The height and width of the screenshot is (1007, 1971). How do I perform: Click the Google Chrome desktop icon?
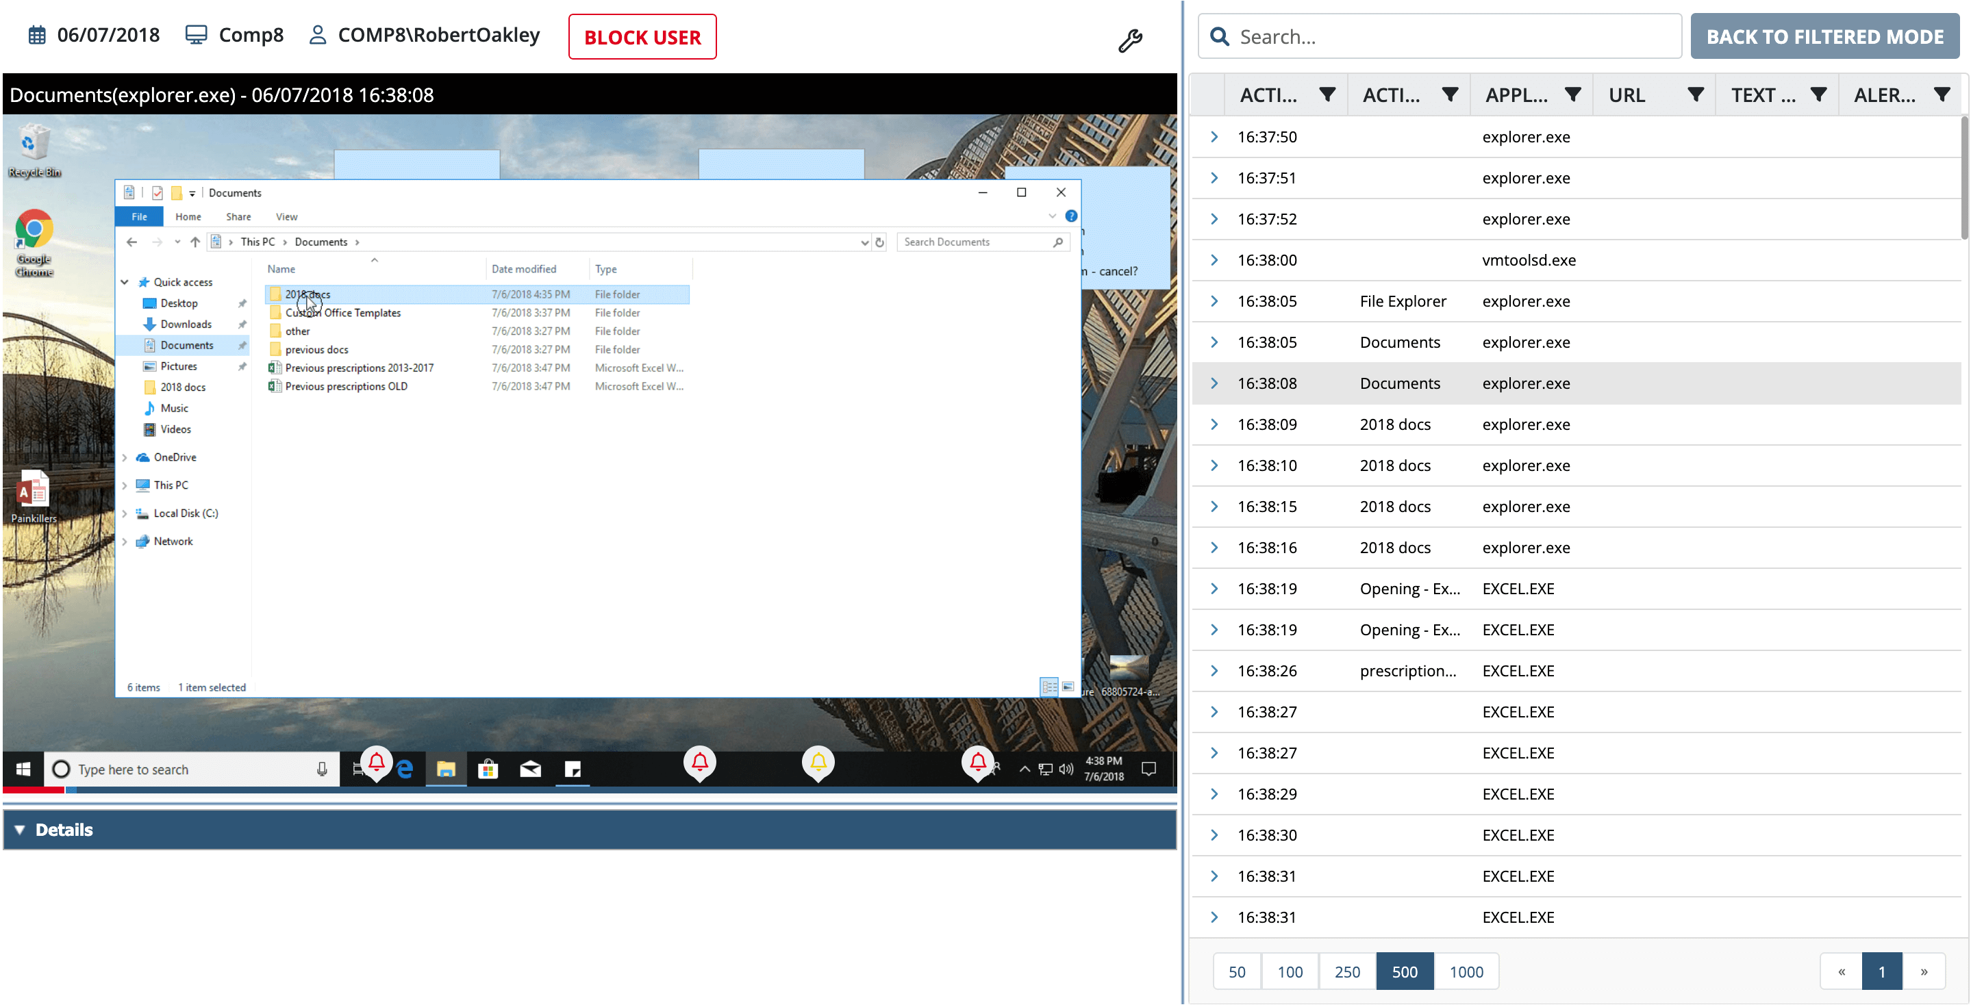click(x=34, y=243)
